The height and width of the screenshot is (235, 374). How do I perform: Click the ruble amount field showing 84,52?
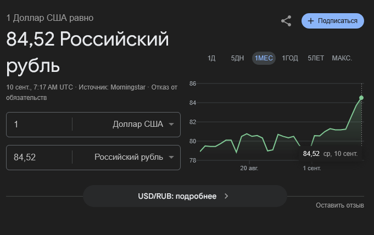click(38, 157)
